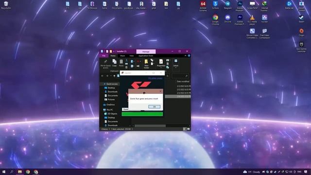311x175 pixels.
Task: Click the link at top of Injector window
Action: pos(155,78)
